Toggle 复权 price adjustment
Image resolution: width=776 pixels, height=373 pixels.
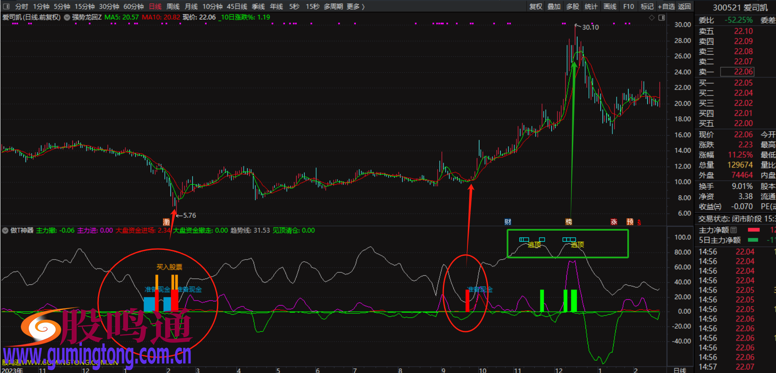pos(536,6)
